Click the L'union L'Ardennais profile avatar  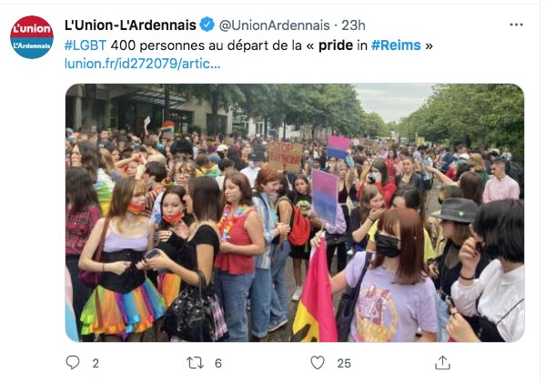[x=32, y=37]
